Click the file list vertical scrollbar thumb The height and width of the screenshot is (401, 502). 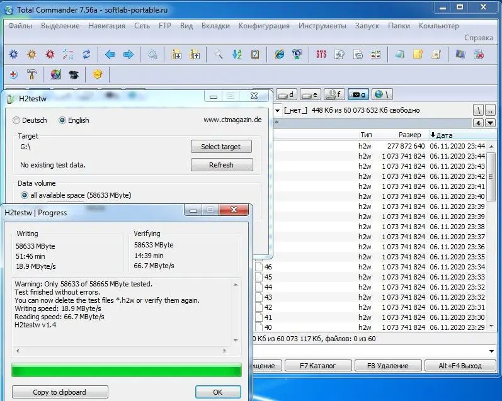[491, 177]
